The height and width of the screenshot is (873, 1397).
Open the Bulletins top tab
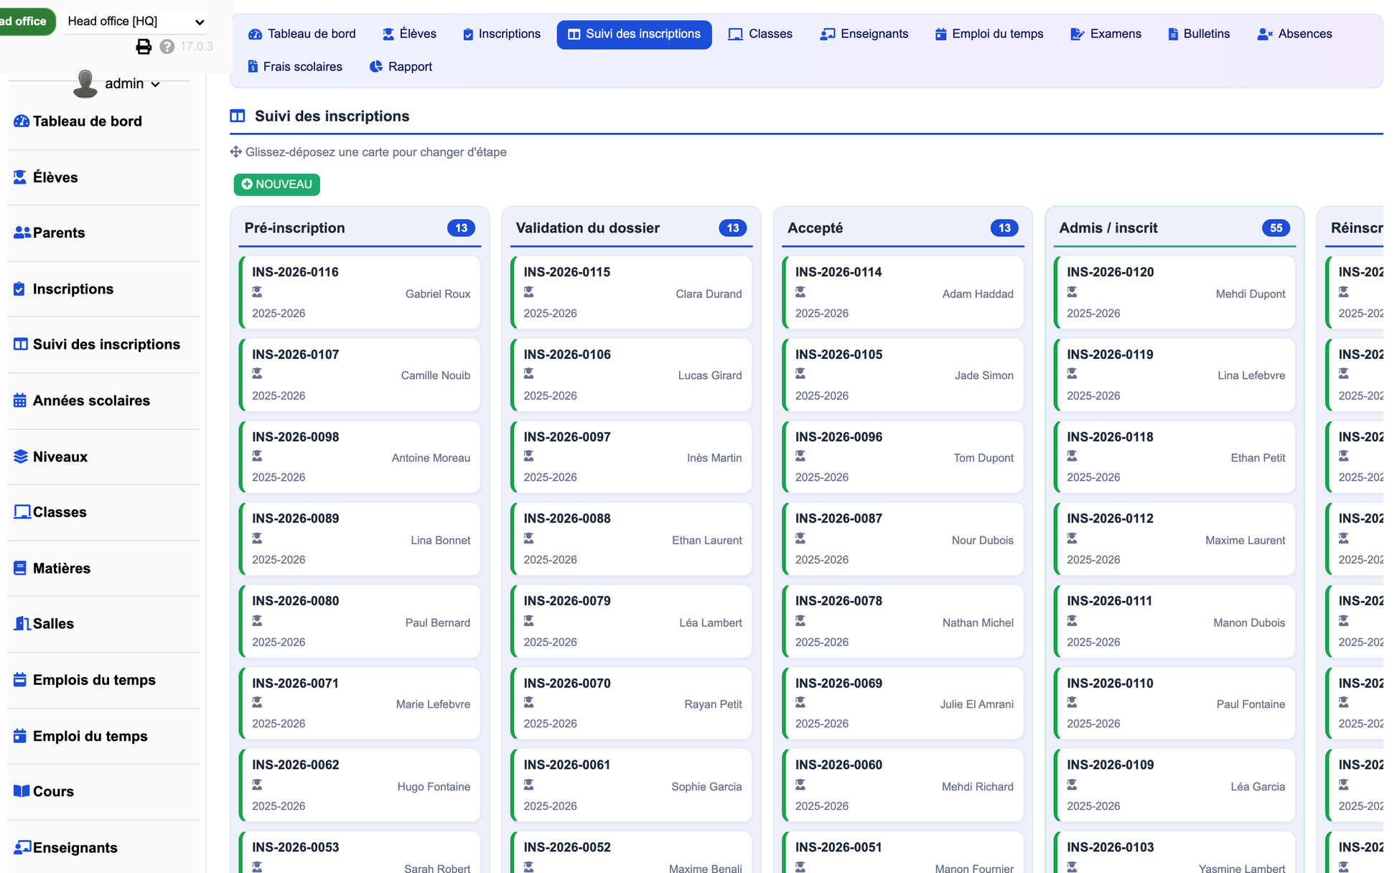coord(1199,34)
